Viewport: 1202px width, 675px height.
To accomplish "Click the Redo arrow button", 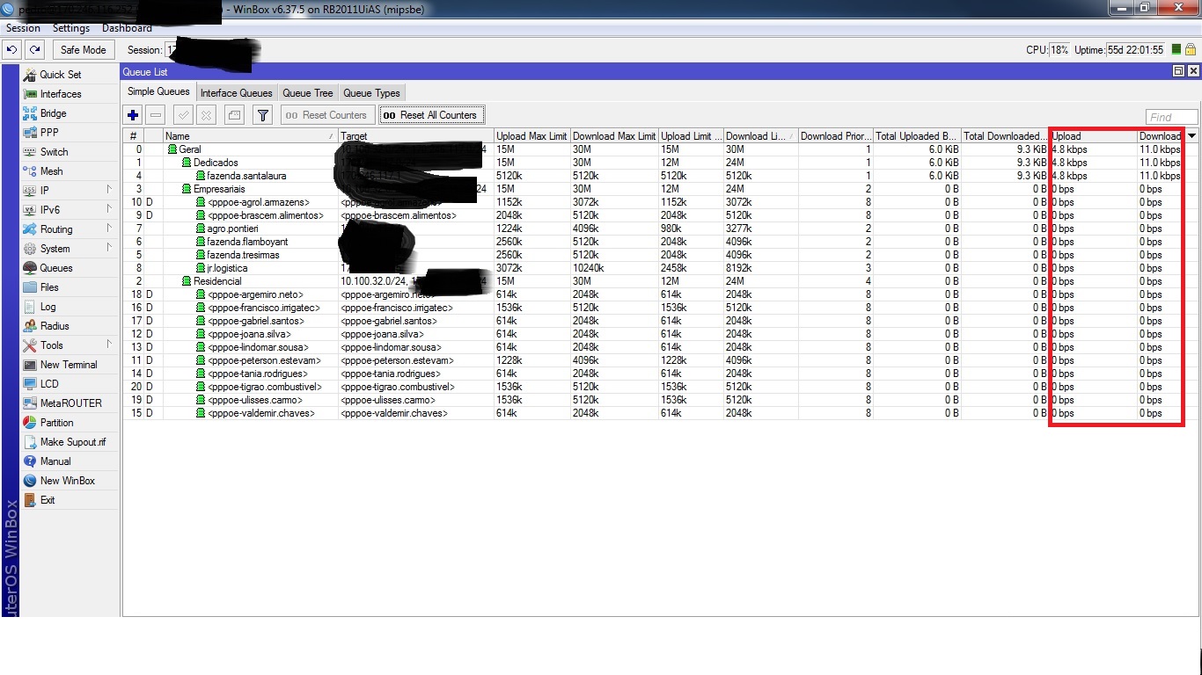I will point(33,50).
